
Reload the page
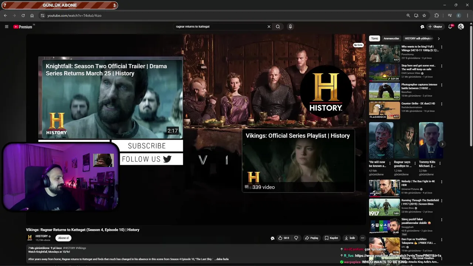(x=23, y=16)
